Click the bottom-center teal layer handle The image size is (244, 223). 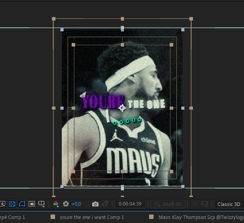tap(123, 189)
